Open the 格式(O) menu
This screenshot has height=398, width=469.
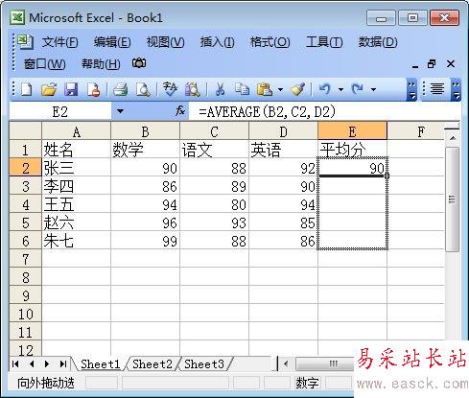[270, 42]
